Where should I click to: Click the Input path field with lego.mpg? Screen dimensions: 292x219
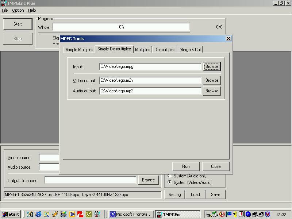150,66
